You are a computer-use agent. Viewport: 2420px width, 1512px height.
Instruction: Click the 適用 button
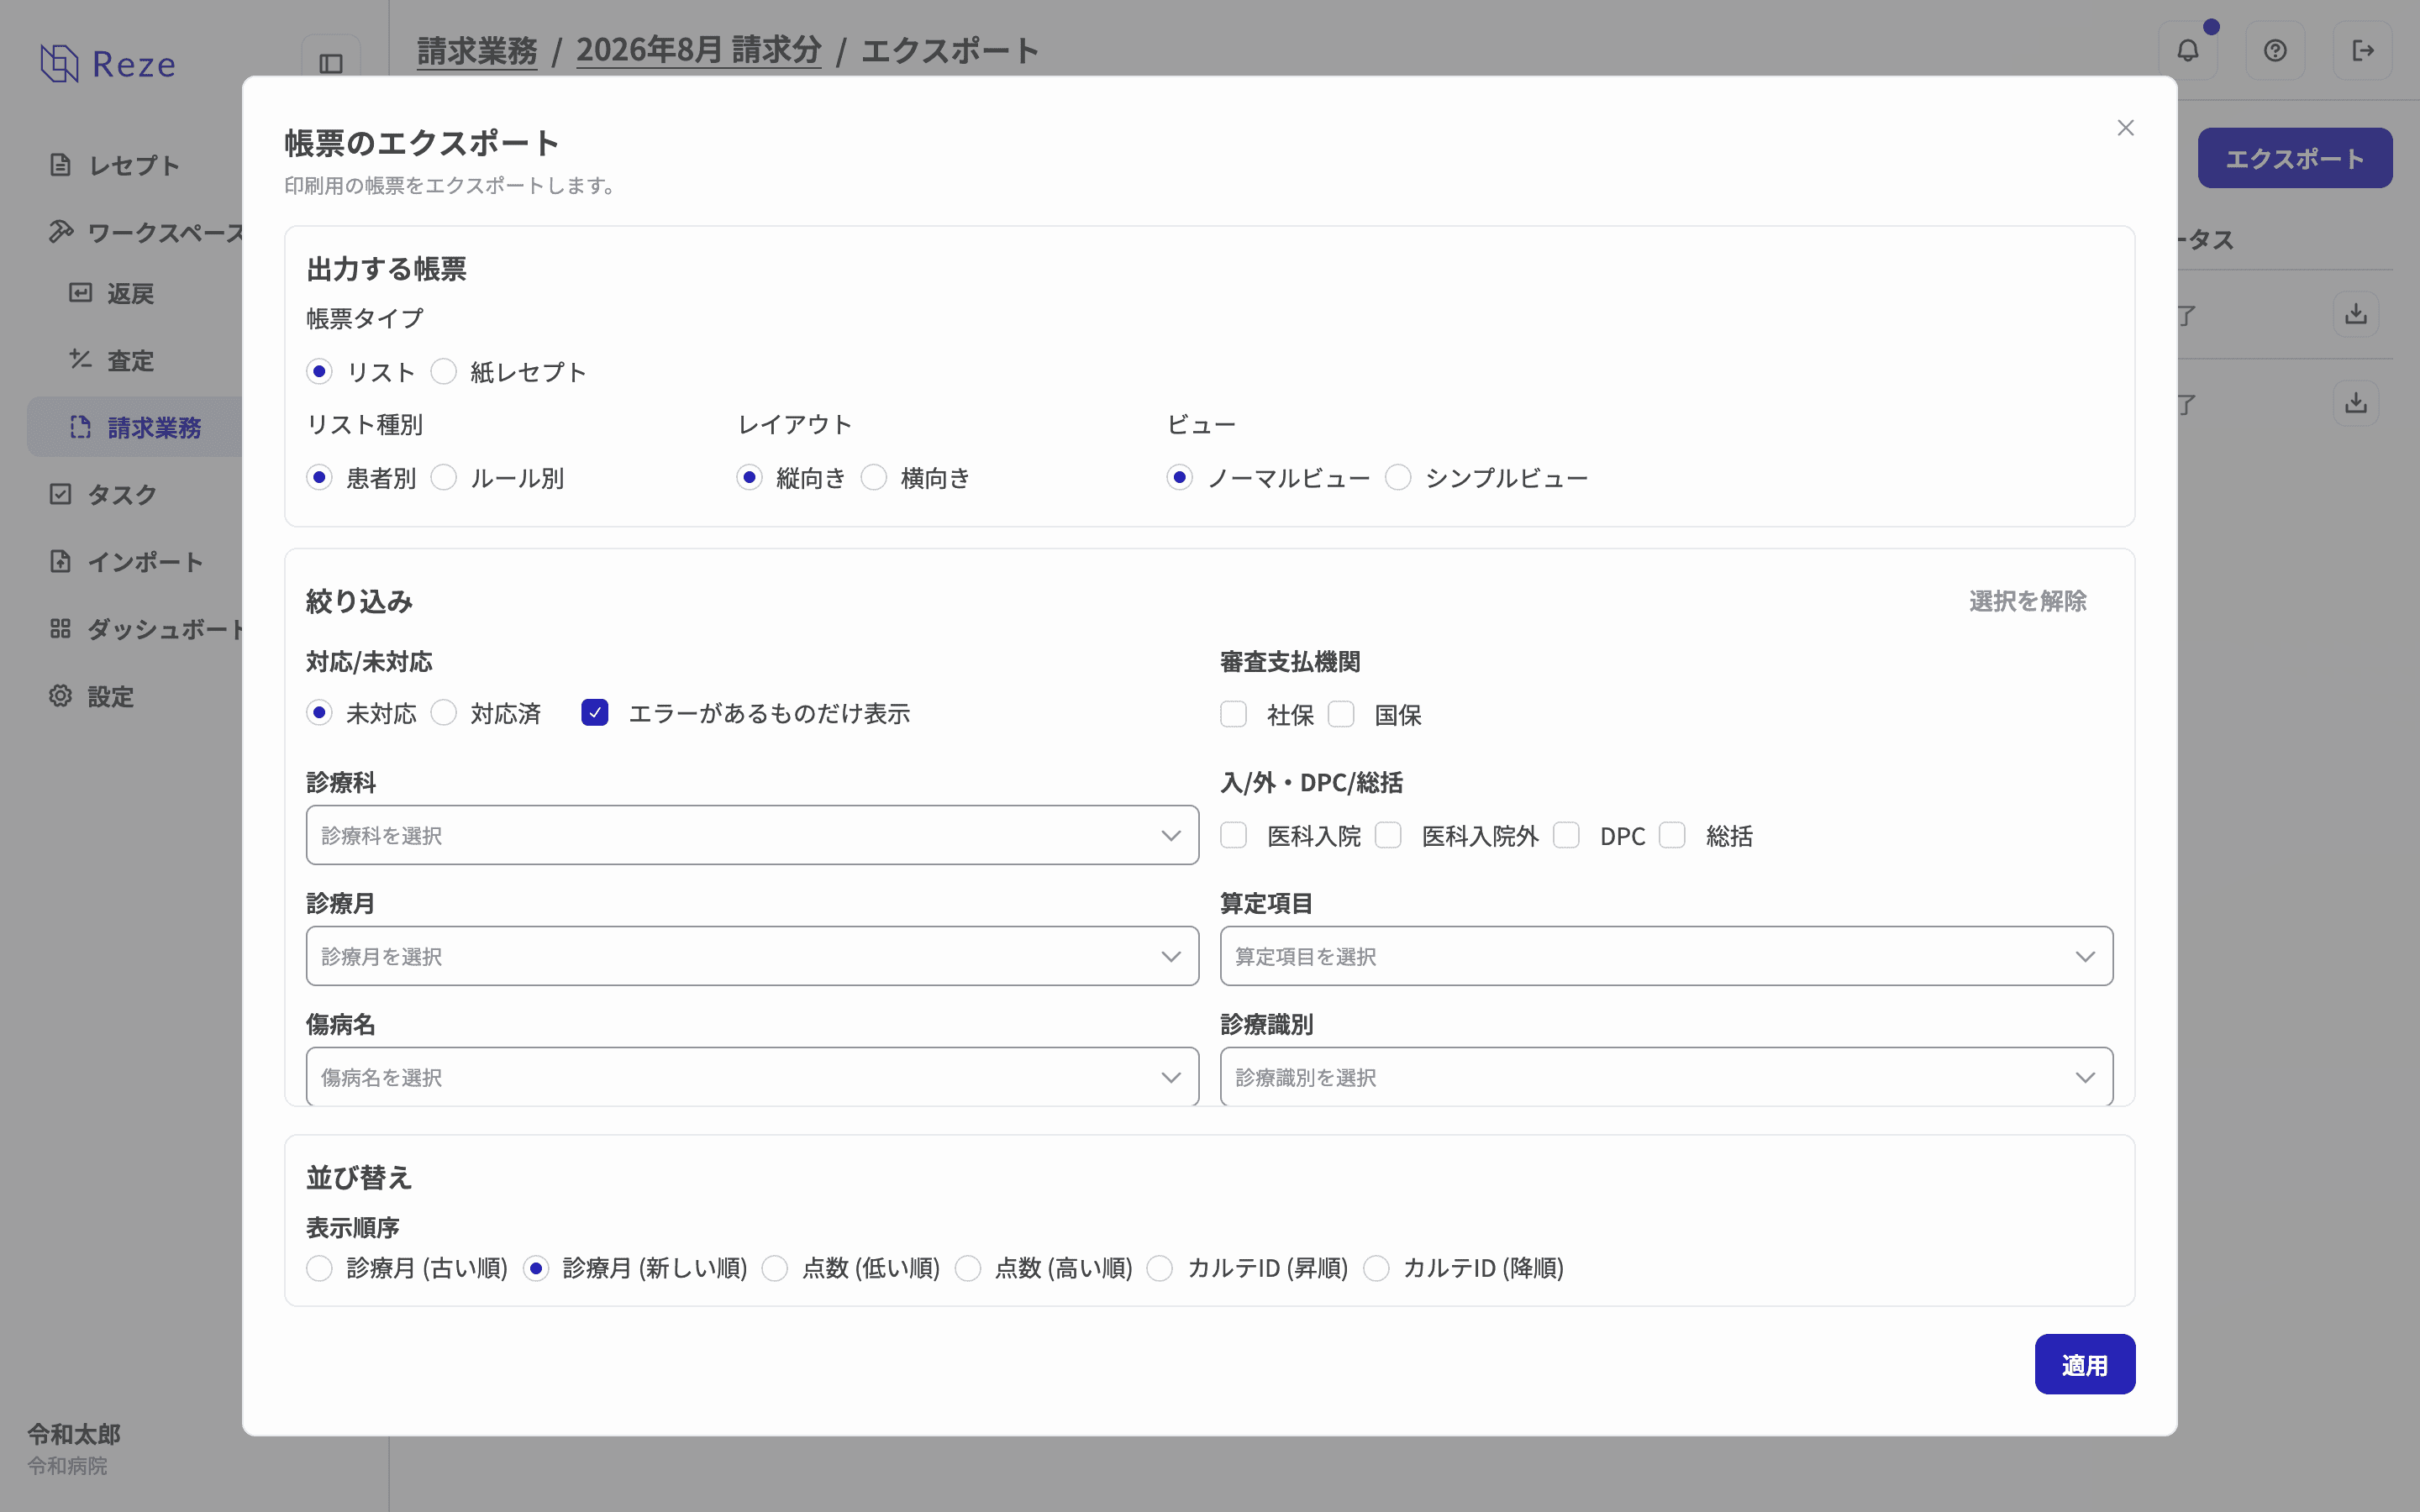2085,1364
